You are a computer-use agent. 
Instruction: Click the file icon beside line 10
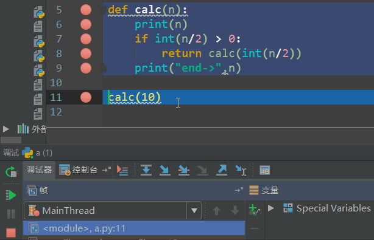(x=38, y=84)
